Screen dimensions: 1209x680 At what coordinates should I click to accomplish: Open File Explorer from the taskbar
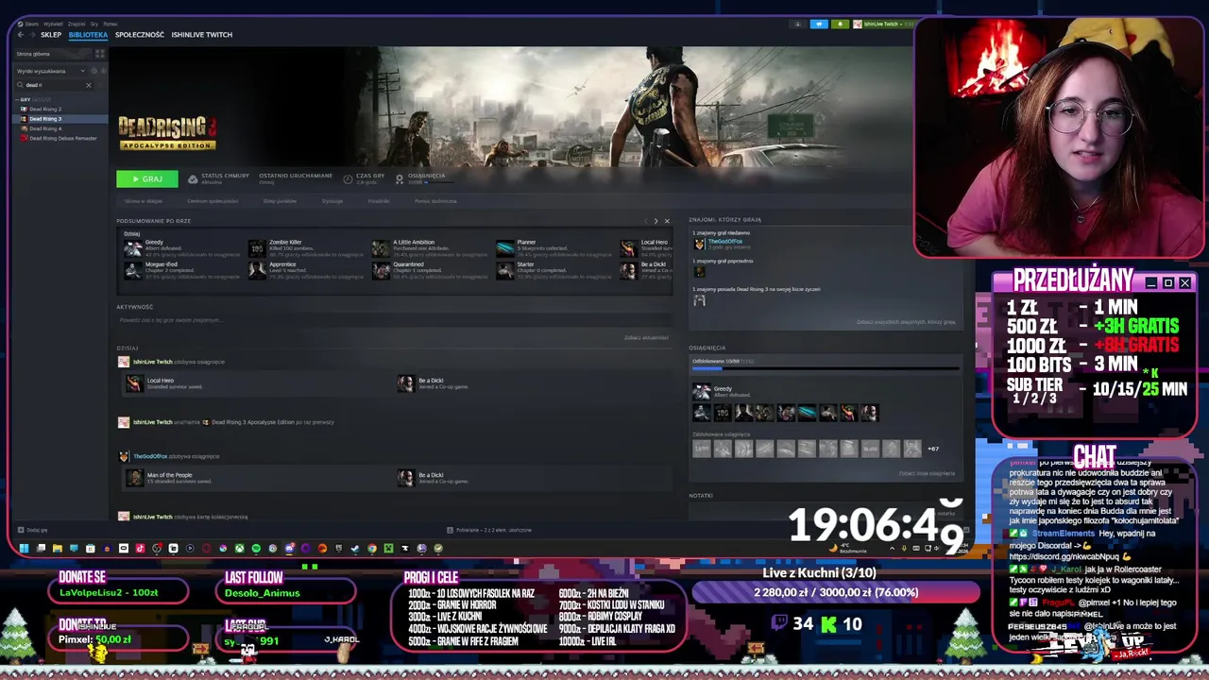[x=57, y=548]
